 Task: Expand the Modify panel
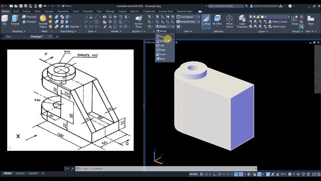pyautogui.click(x=116, y=31)
